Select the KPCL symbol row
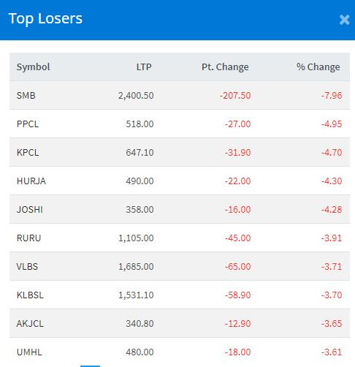This screenshot has width=355, height=367. pos(180,152)
